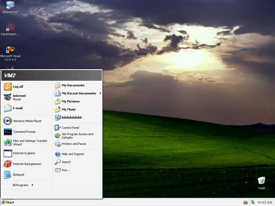Select Printers and Faxes label
275x206 pixels.
tap(74, 144)
